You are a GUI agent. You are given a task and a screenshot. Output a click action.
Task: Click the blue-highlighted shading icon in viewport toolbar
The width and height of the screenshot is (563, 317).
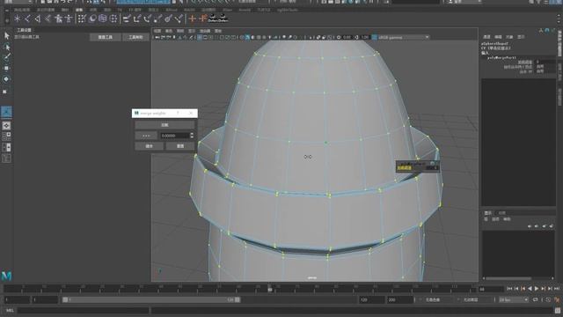click(x=247, y=37)
